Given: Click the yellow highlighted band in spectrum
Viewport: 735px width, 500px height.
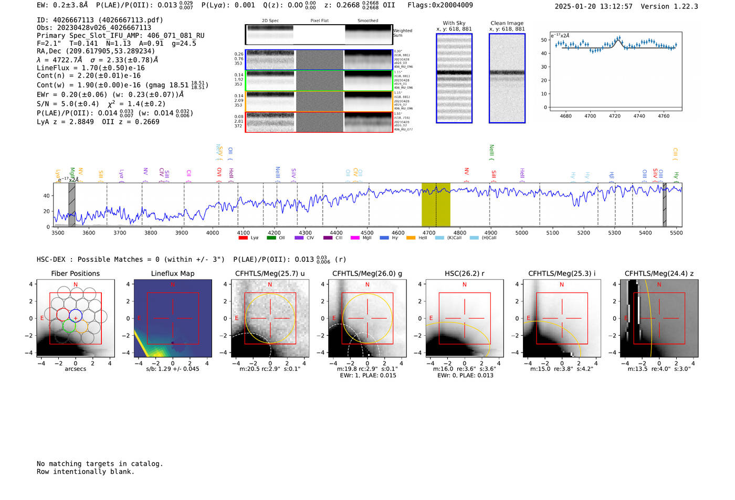Looking at the screenshot, I should [436, 205].
